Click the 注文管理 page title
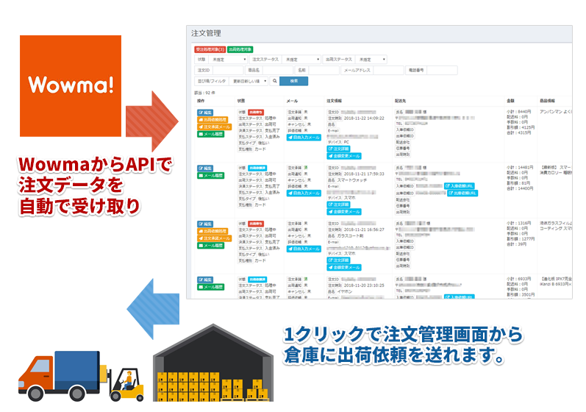586x412 pixels. [x=206, y=33]
